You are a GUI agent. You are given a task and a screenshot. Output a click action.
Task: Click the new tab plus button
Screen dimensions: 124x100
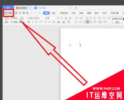(x=76, y=8)
